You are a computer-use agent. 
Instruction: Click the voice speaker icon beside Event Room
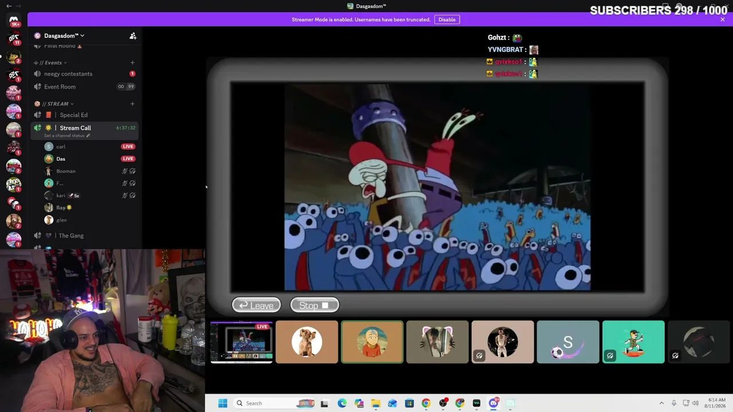38,87
